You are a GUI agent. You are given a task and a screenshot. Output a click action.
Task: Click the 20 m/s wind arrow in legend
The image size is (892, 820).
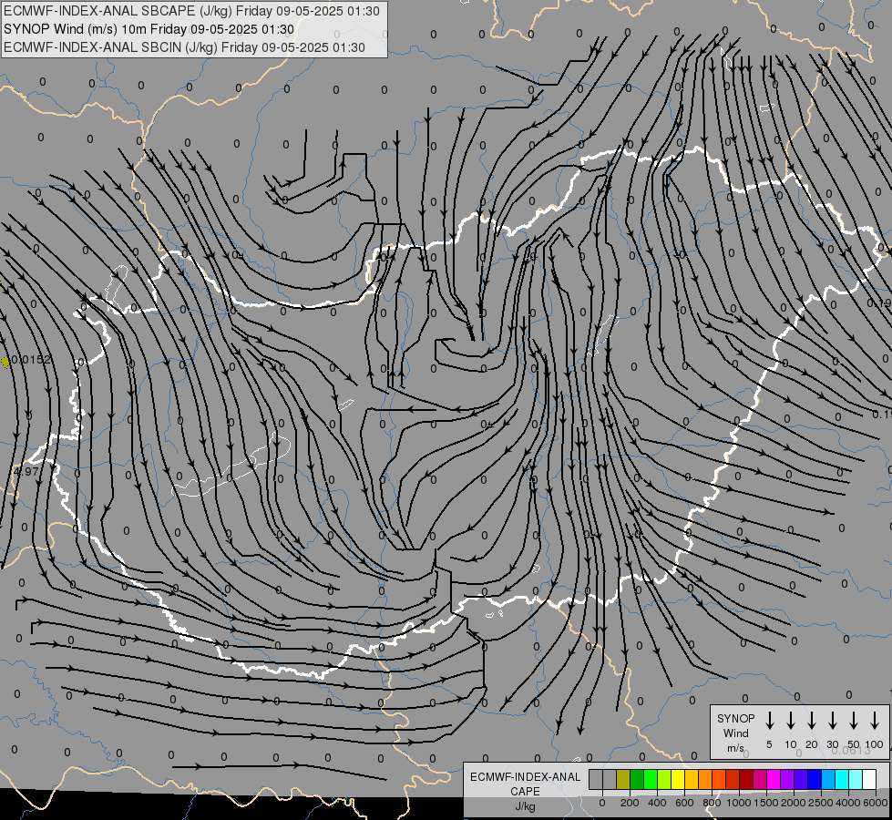pos(812,720)
